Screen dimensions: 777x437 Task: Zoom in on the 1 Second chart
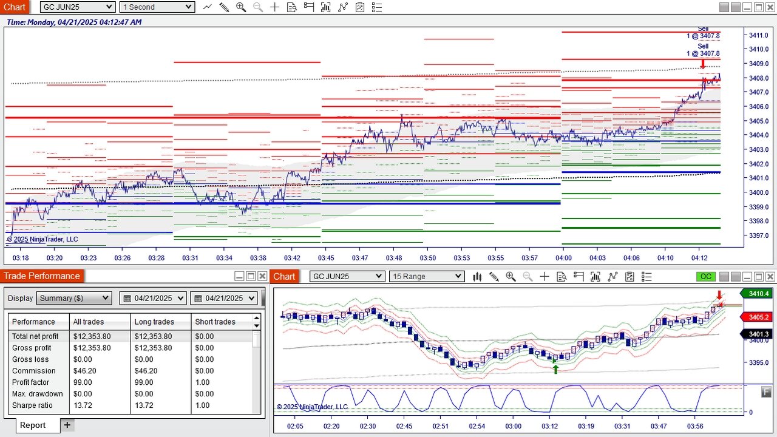point(241,7)
